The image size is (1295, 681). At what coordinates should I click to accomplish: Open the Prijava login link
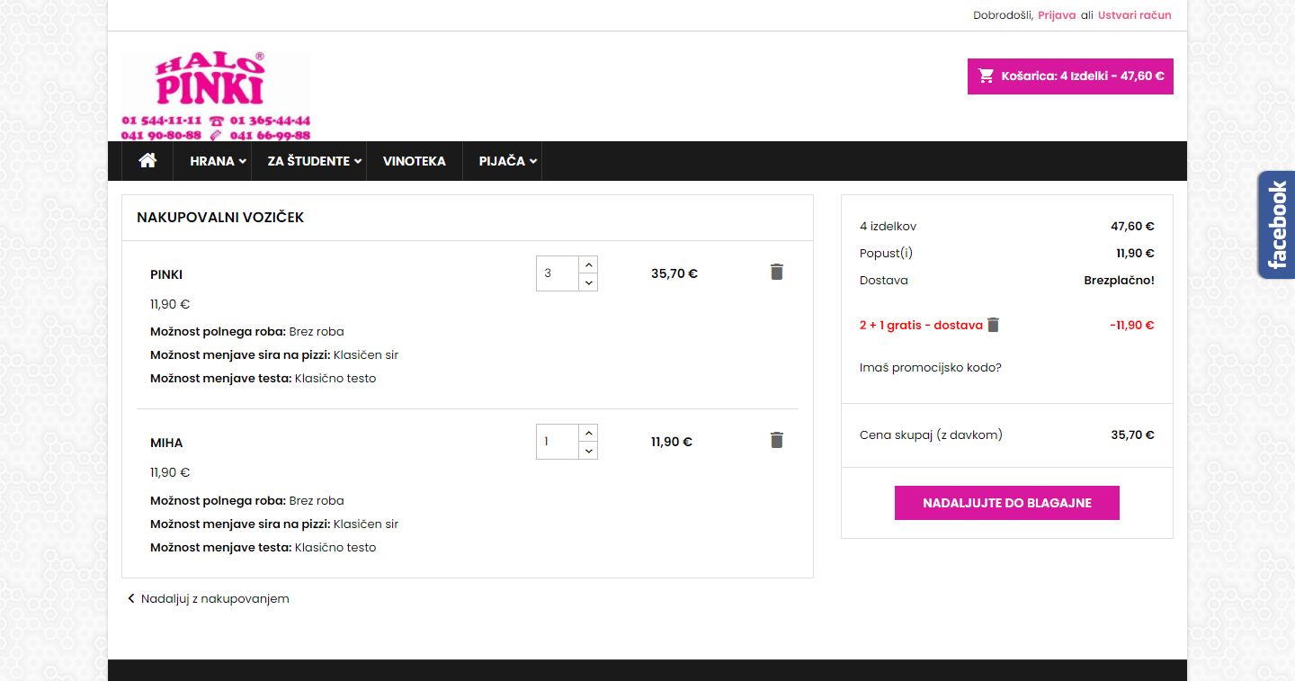pos(1057,15)
